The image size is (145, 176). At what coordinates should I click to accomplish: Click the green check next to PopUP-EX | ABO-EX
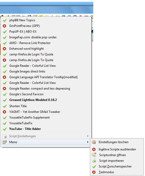(5, 32)
